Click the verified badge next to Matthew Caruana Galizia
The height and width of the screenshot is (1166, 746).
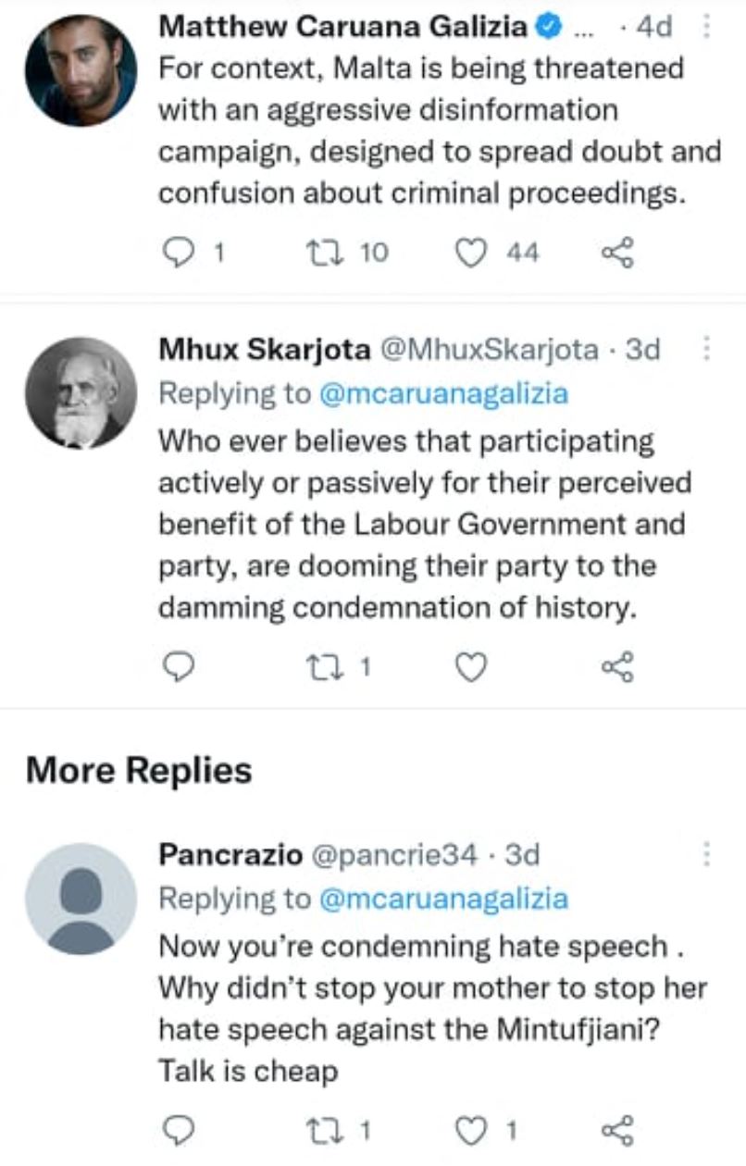[547, 27]
